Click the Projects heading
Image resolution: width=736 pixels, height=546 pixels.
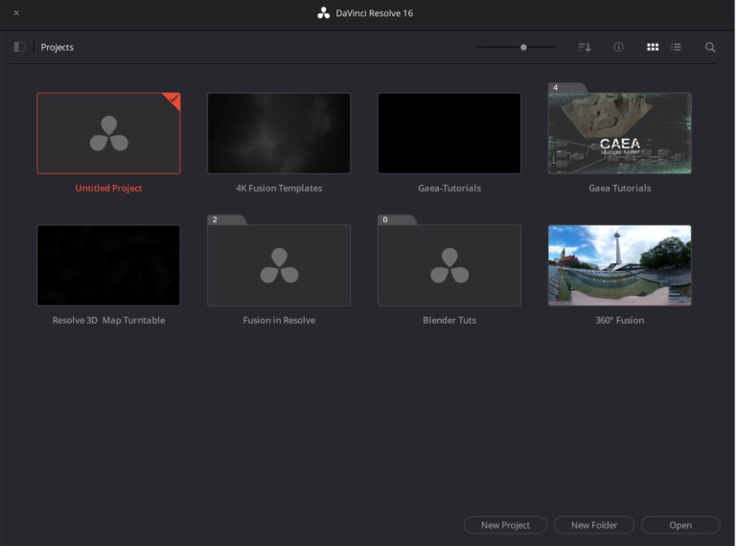pyautogui.click(x=57, y=47)
